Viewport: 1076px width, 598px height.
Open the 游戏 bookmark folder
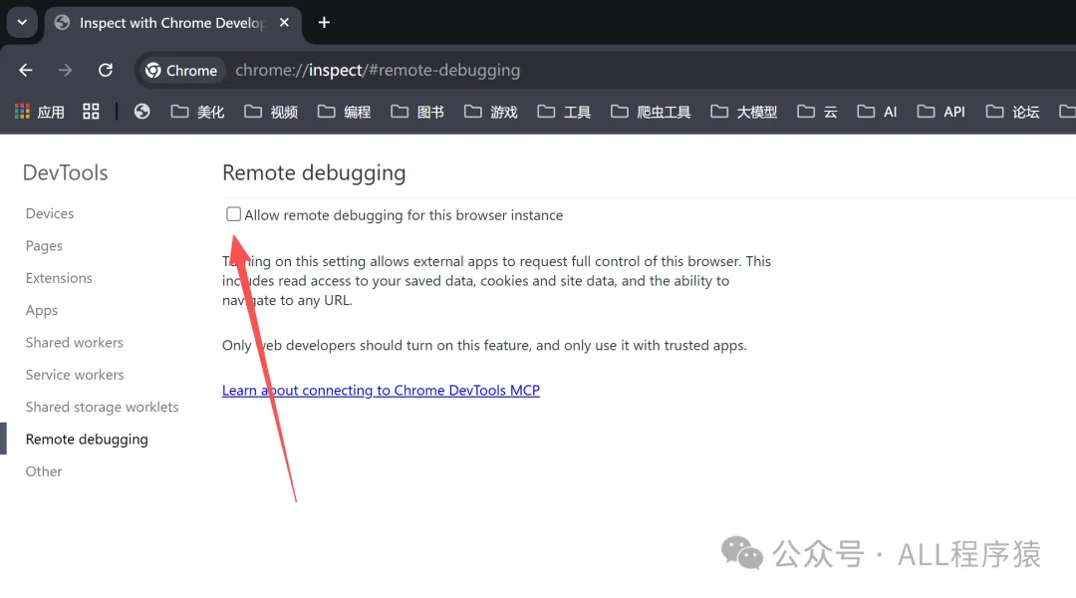tap(491, 112)
